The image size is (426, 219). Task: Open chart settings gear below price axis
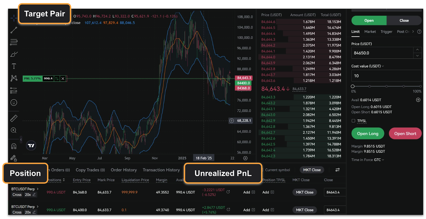[x=245, y=158]
